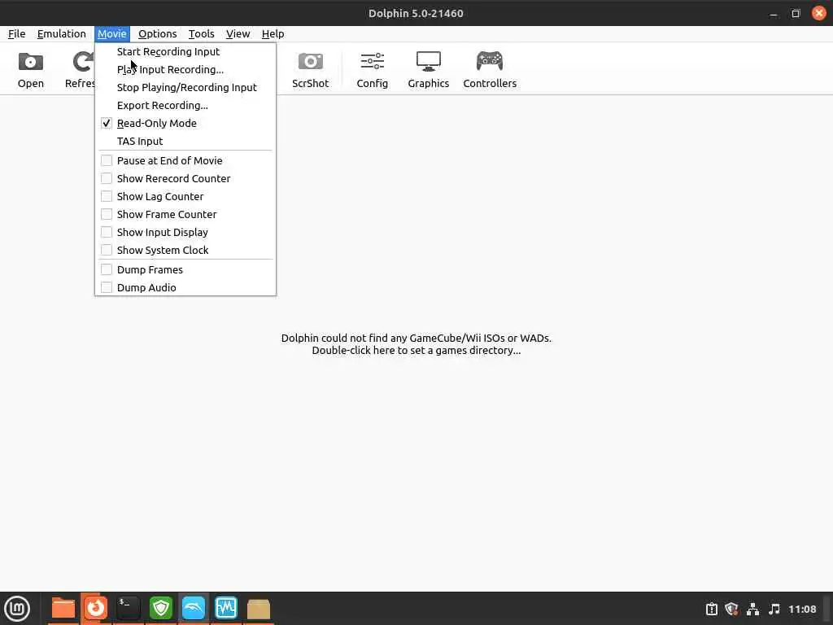Open the Help menu
The image size is (833, 625).
[273, 34]
